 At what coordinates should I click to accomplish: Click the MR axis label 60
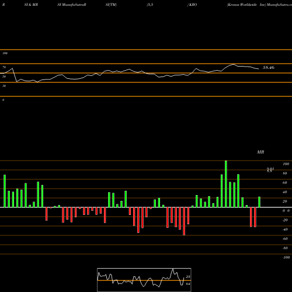[x=285, y=183]
